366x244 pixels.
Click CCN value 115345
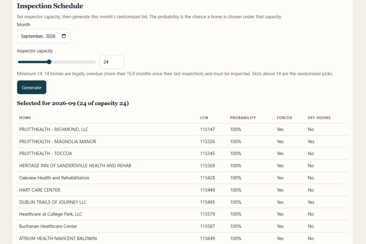[207, 153]
